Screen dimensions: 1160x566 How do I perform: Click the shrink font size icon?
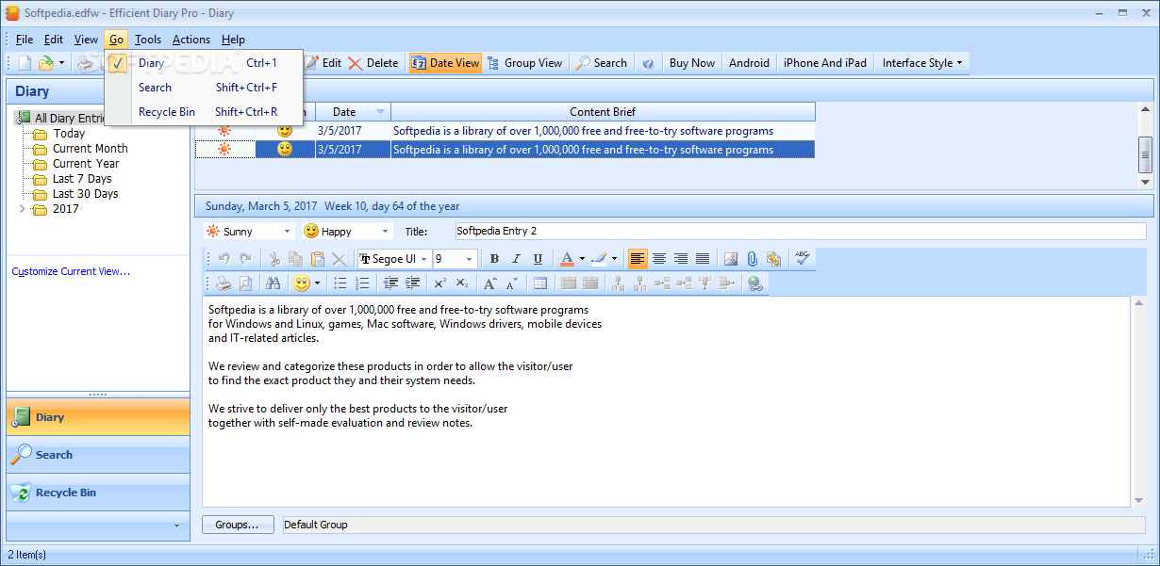(512, 283)
